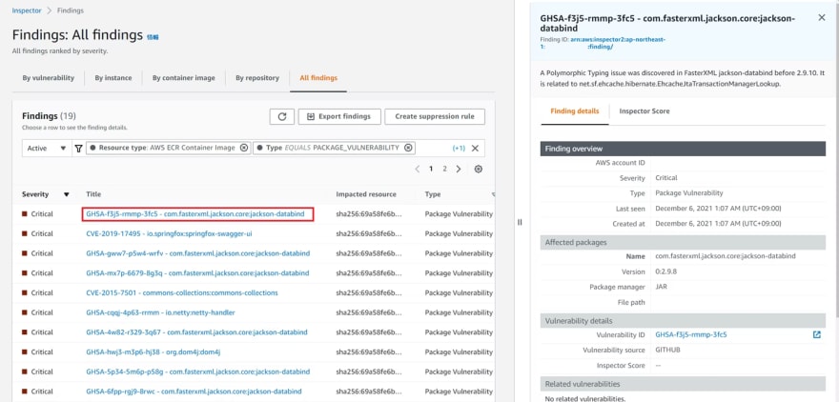Sort findings by Severity column arrow
This screenshot has width=839, height=402.
point(67,194)
